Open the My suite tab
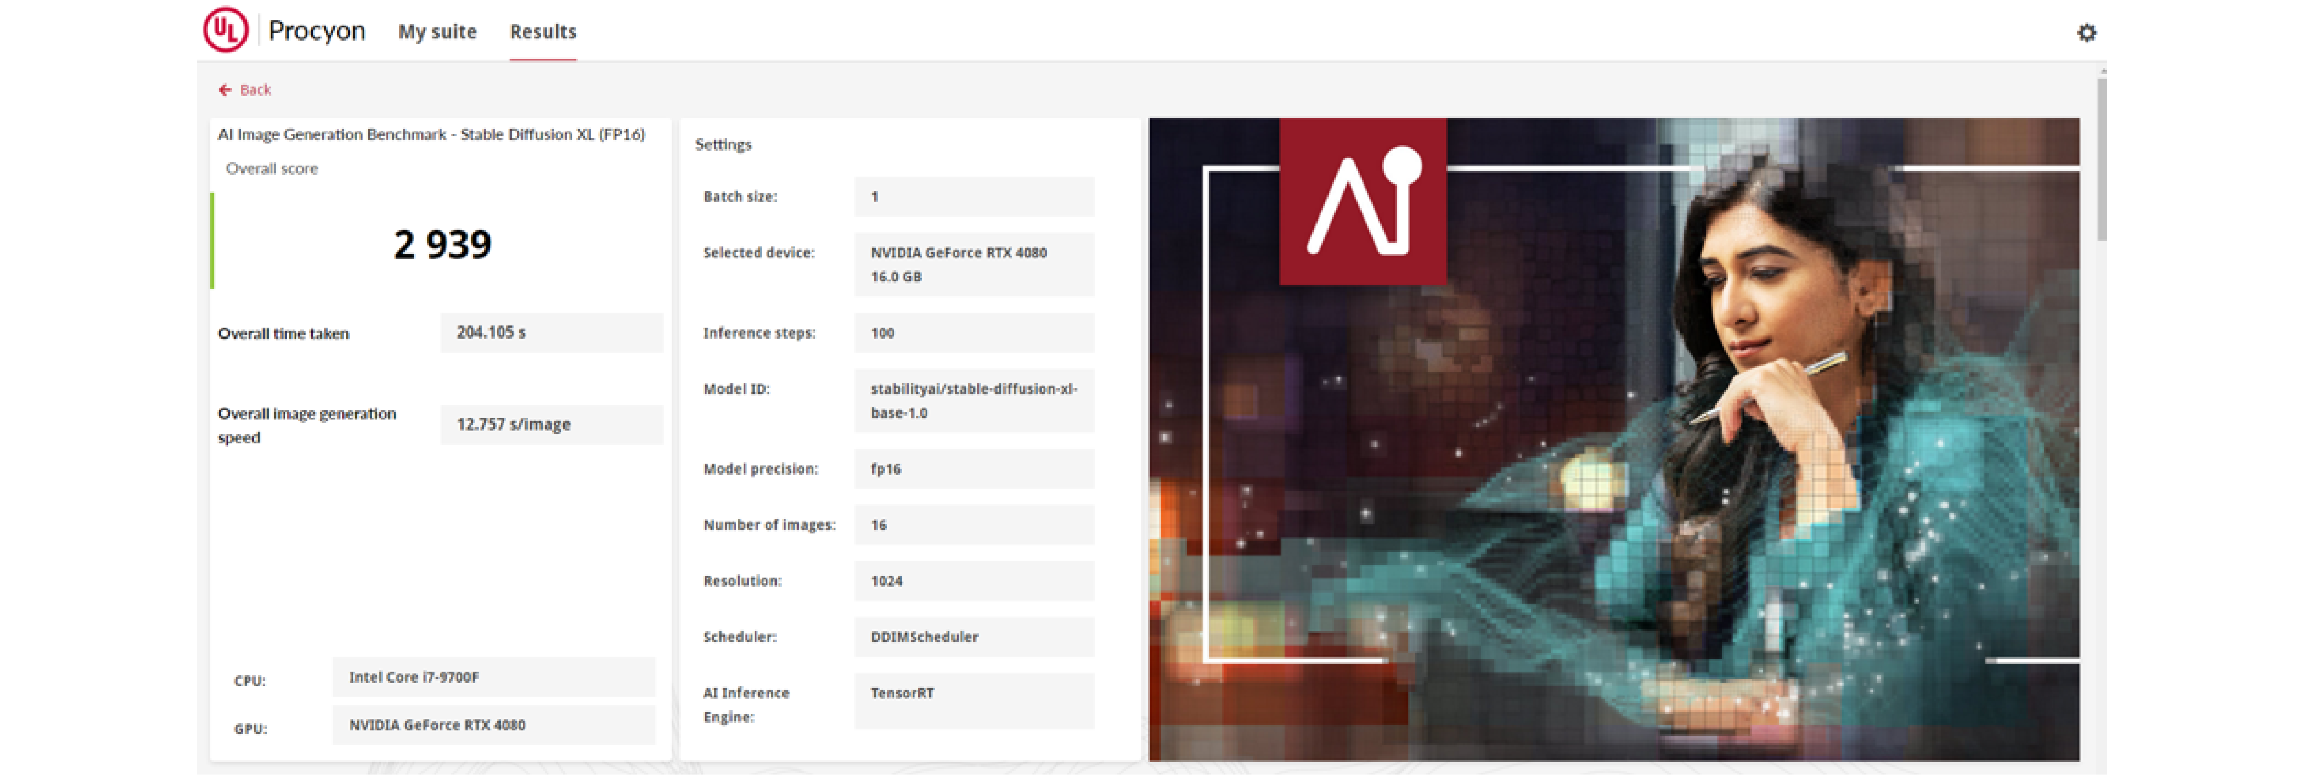Viewport: 2302px width, 775px height. pos(437,32)
